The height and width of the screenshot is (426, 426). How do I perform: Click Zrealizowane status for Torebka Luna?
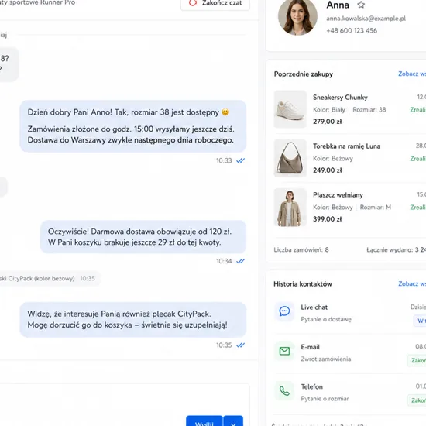tap(417, 159)
